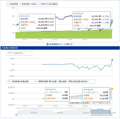Click the green triangle marker at 純資産 end

[x=112, y=29]
